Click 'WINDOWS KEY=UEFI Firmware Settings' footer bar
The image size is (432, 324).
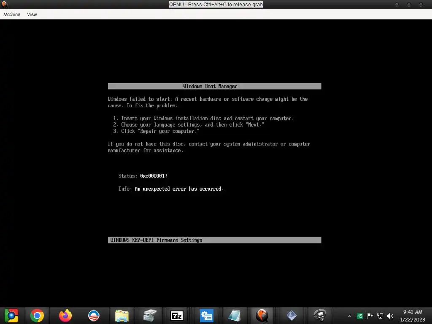click(x=214, y=240)
